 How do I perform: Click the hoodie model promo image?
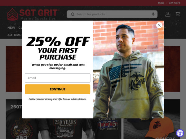(x=128, y=69)
